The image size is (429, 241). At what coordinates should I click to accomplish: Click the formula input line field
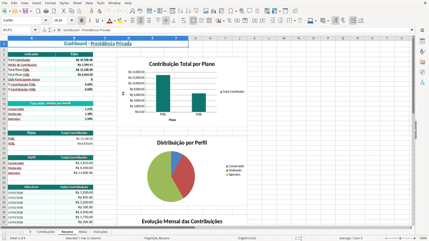coord(236,30)
